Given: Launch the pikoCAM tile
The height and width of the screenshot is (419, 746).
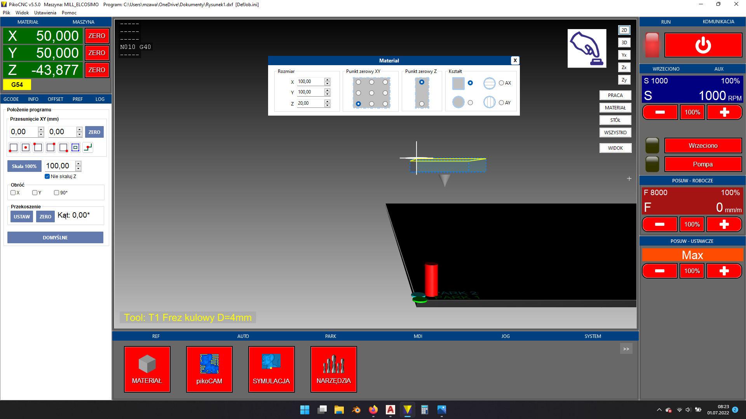Looking at the screenshot, I should [209, 369].
